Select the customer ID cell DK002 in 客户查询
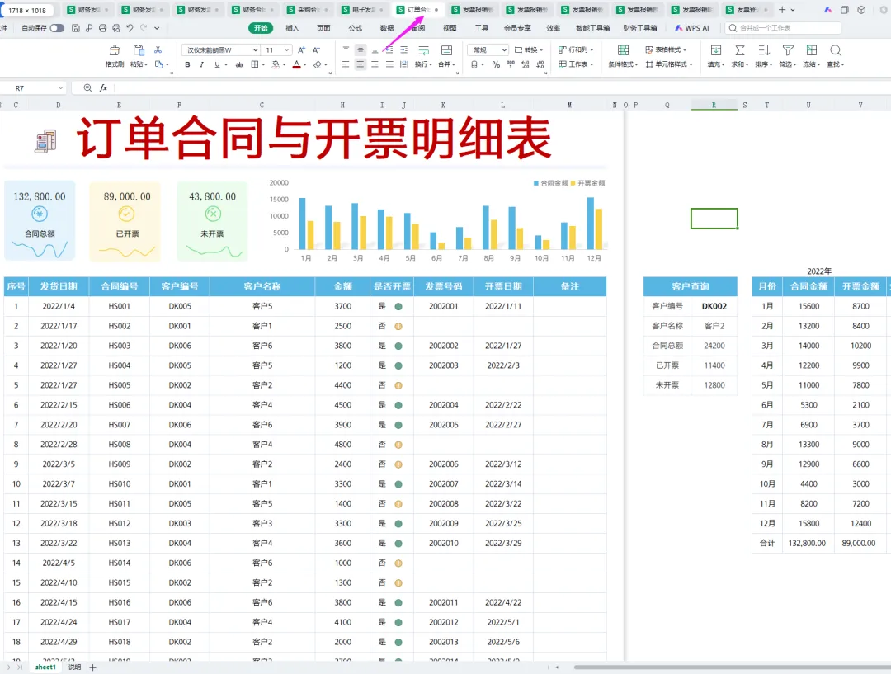891x674 pixels. [714, 306]
